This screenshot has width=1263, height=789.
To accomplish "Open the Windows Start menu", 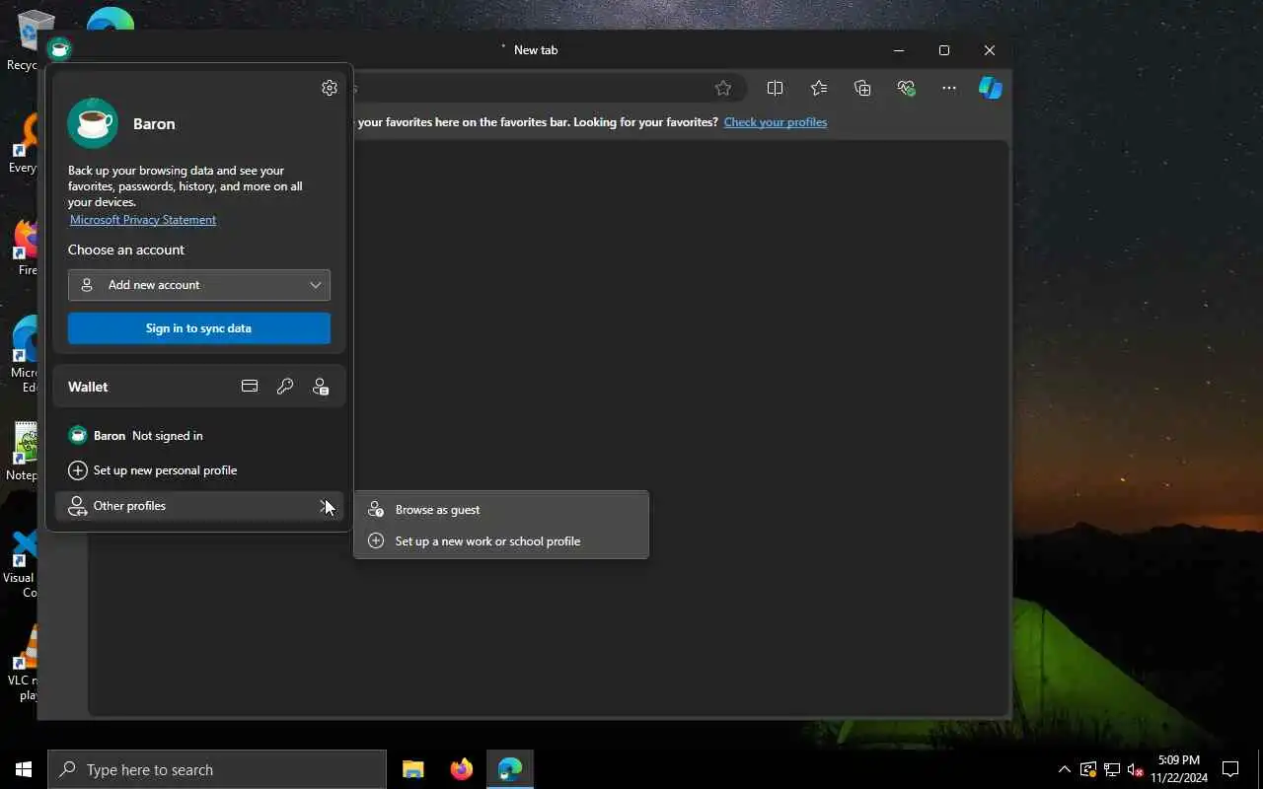I will coord(24,769).
